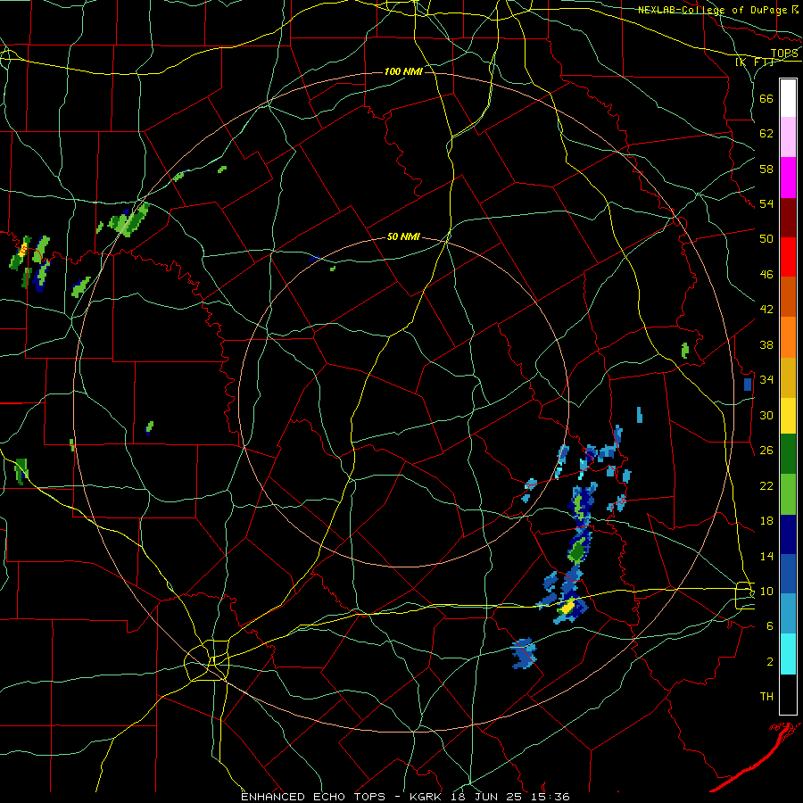This screenshot has width=803, height=803.
Task: Click the 66 value on the scale
Action: click(x=766, y=98)
